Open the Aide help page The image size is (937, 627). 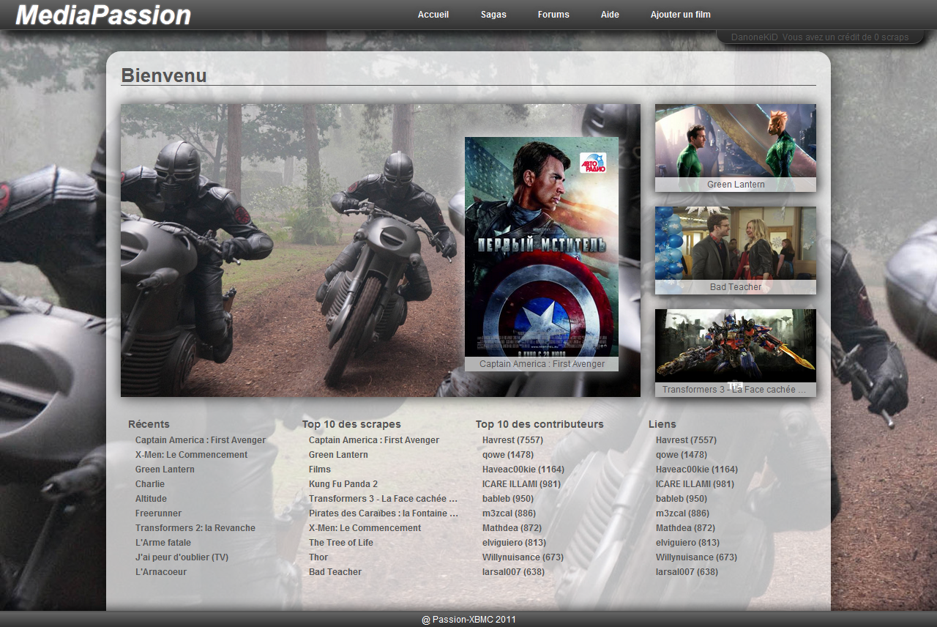coord(610,15)
